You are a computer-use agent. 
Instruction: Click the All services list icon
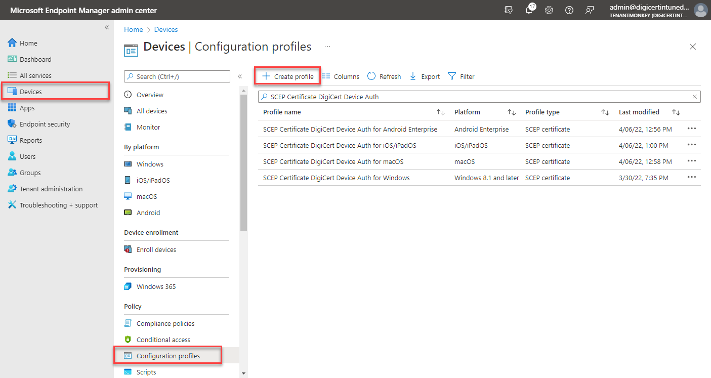12,75
